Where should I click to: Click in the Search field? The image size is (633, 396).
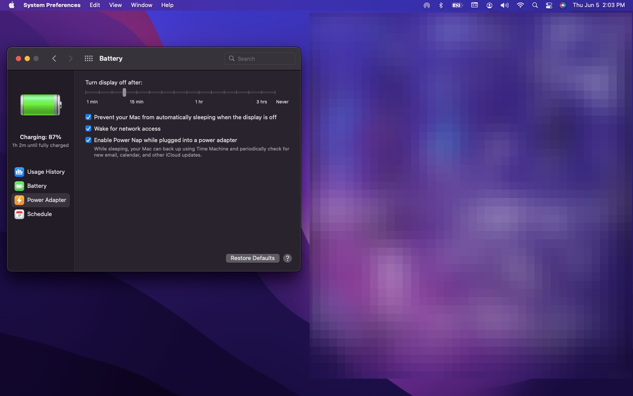[260, 59]
